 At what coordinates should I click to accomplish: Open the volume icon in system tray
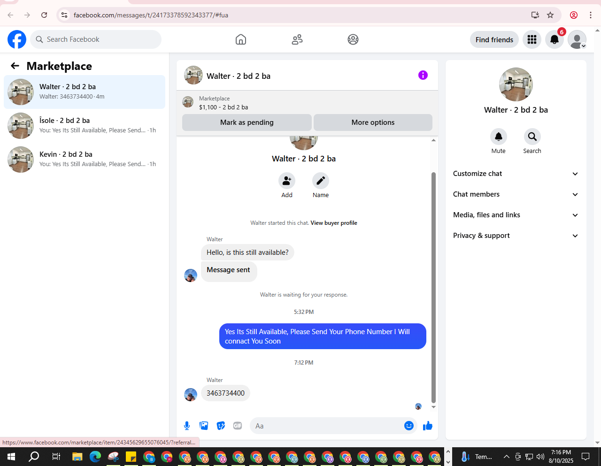540,457
